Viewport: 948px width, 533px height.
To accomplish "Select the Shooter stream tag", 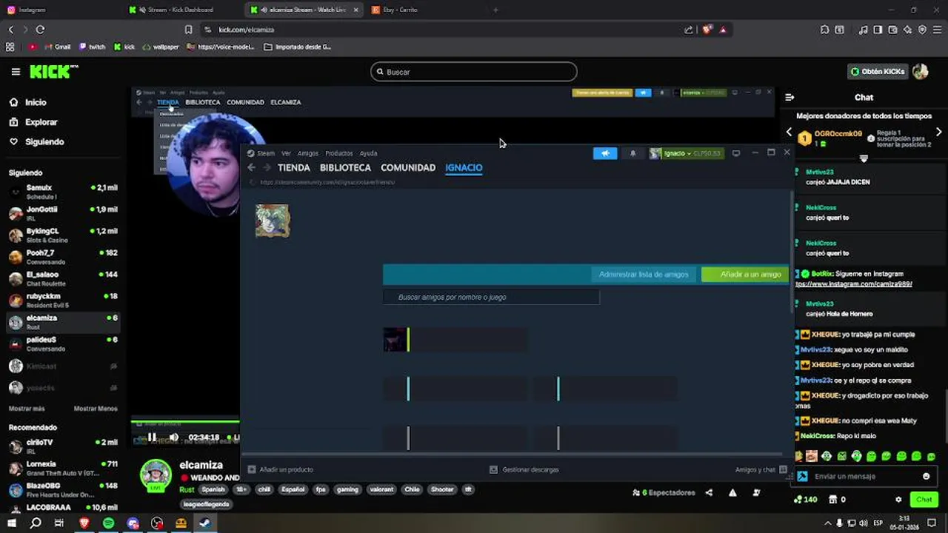I will pos(442,489).
